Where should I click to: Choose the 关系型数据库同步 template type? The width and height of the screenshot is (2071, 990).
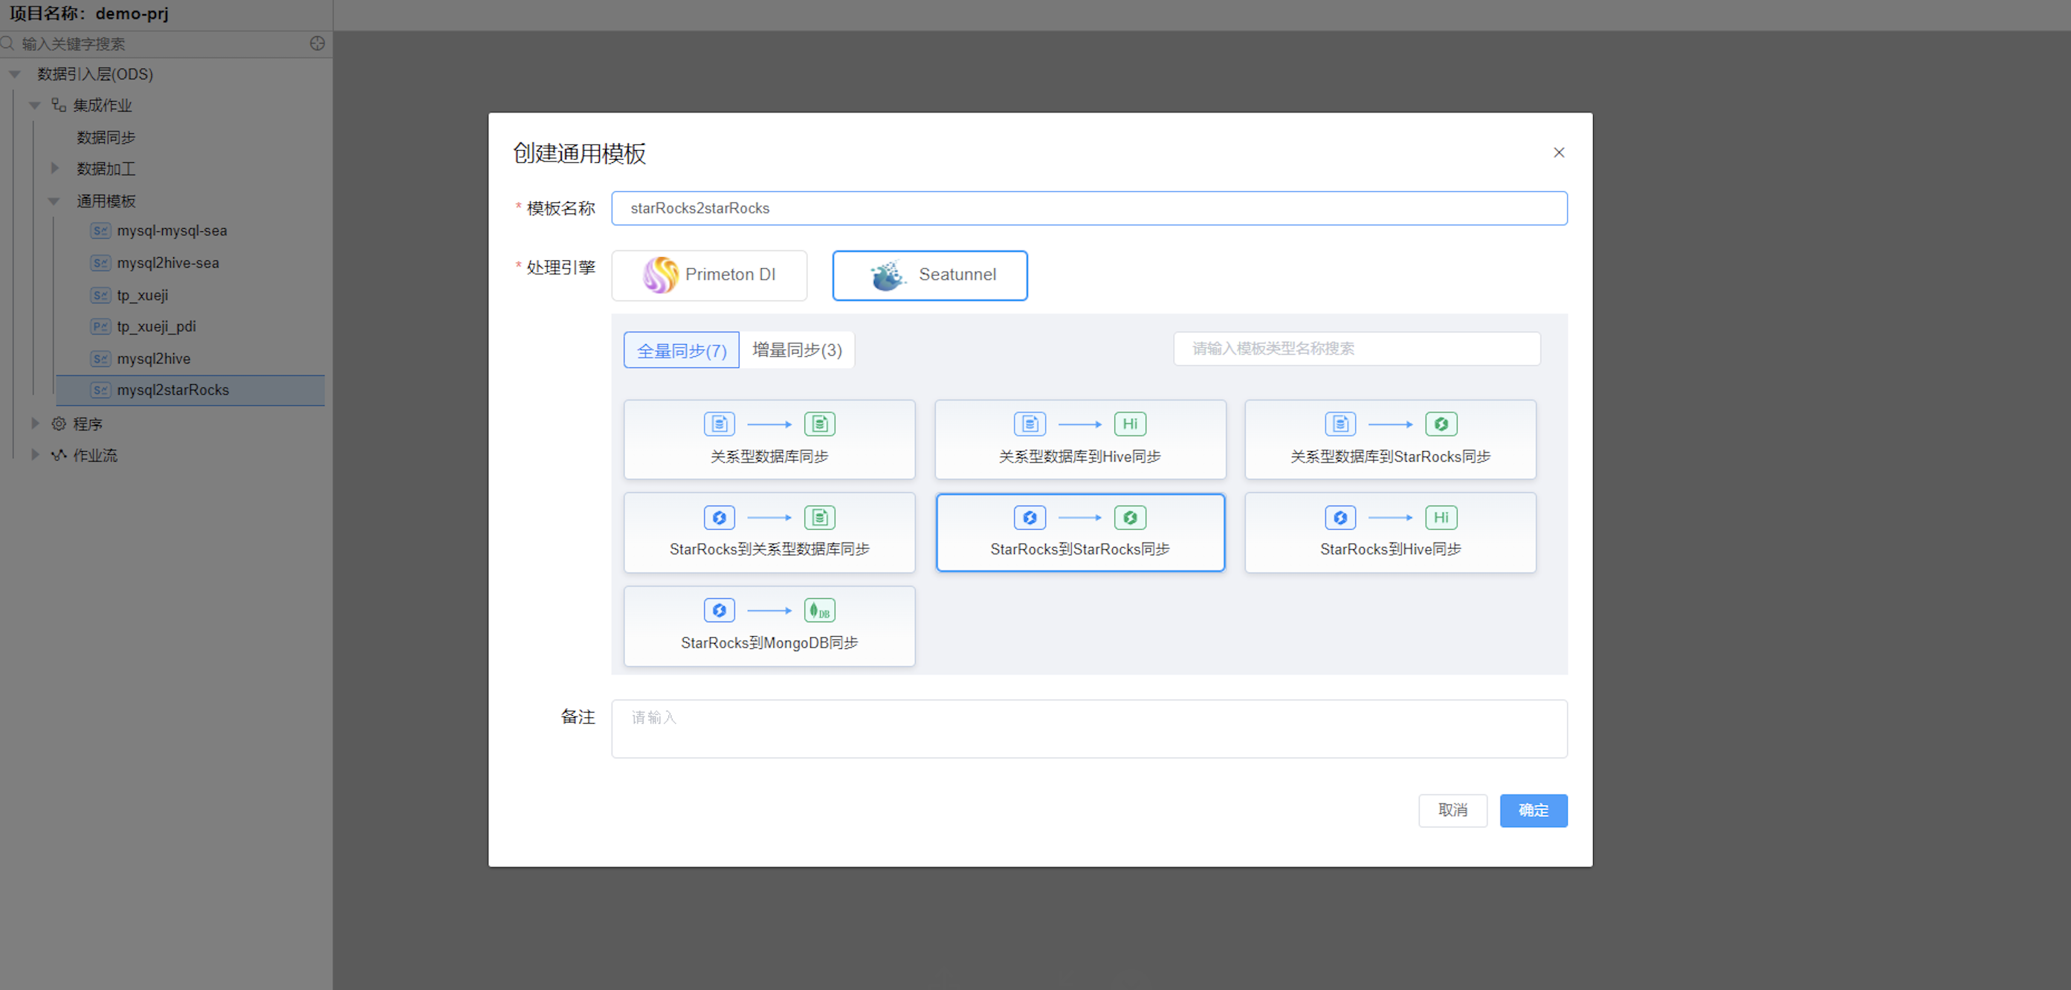pos(769,439)
